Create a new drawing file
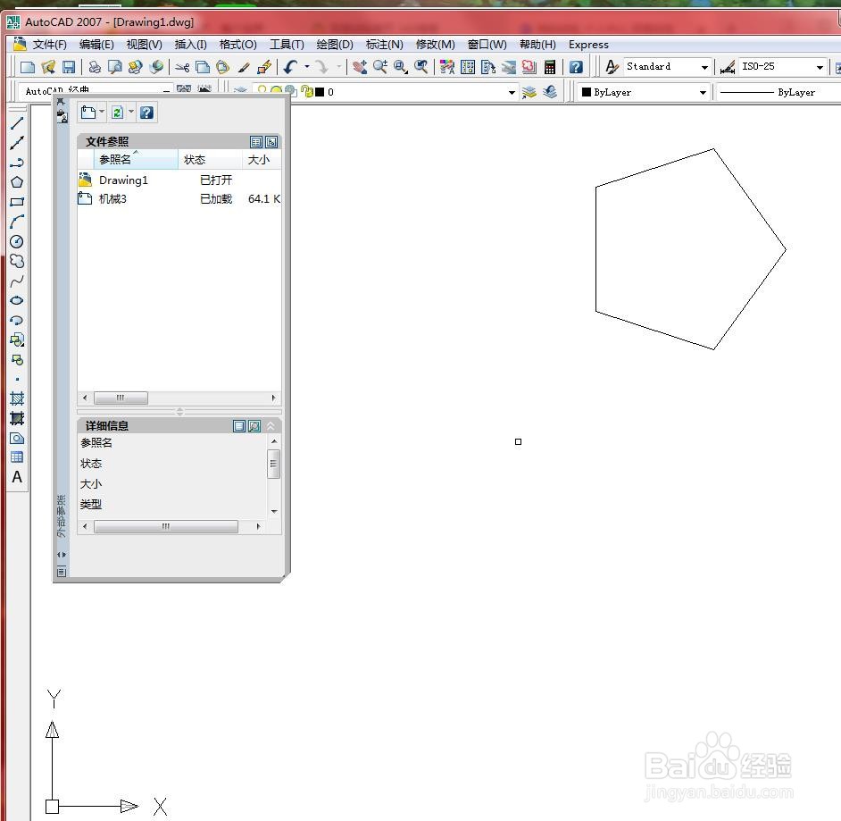 [28, 67]
